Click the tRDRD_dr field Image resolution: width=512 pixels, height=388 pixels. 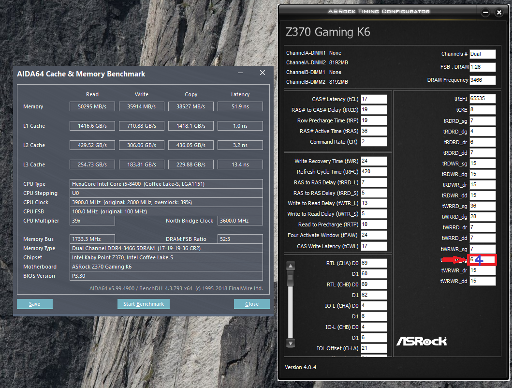483,142
